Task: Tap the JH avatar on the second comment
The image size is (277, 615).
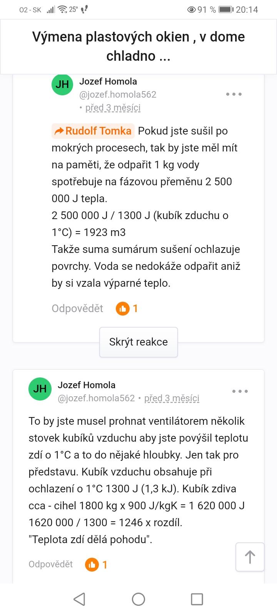Action: pos(40,389)
